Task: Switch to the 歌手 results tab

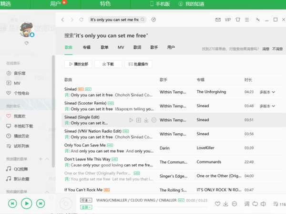Action: click(154, 47)
